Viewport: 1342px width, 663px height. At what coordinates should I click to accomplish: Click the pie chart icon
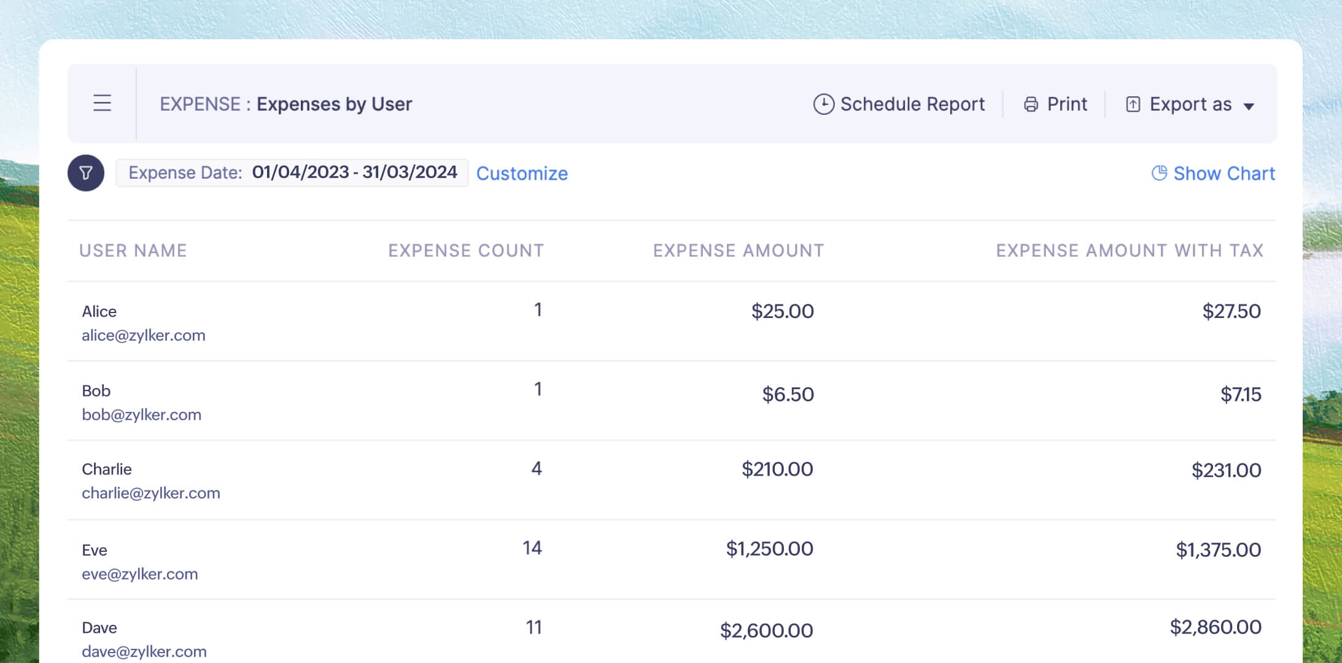point(1158,173)
